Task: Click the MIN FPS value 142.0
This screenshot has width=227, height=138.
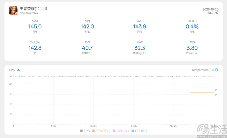Action: tap(87, 27)
